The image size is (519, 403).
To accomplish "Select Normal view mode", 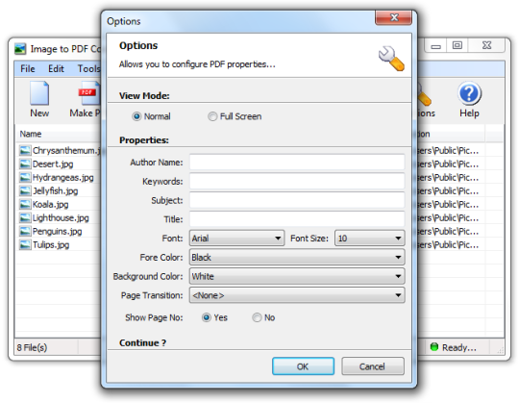I will tap(136, 116).
